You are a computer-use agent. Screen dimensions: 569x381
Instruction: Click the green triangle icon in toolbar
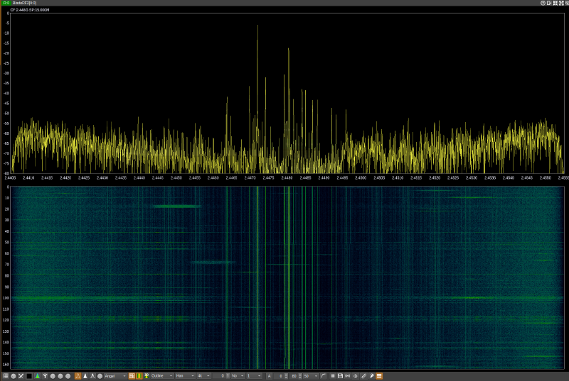(x=37, y=375)
